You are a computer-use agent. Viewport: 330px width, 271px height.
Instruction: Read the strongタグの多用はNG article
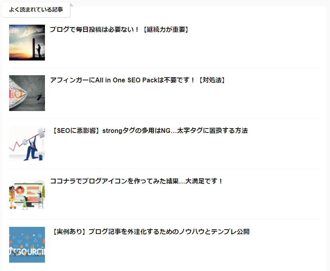pos(149,131)
